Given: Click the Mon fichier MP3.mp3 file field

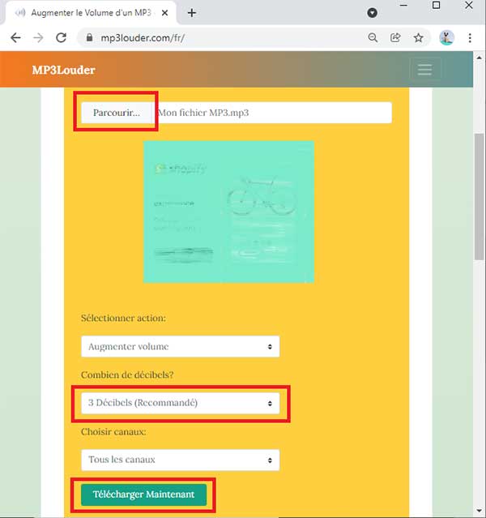Looking at the screenshot, I should point(273,113).
